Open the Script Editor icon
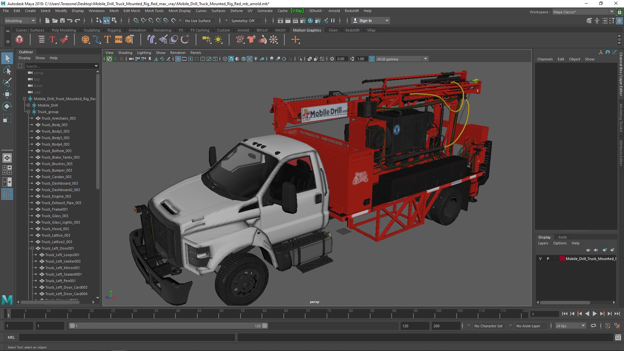The width and height of the screenshot is (624, 351). [618, 337]
